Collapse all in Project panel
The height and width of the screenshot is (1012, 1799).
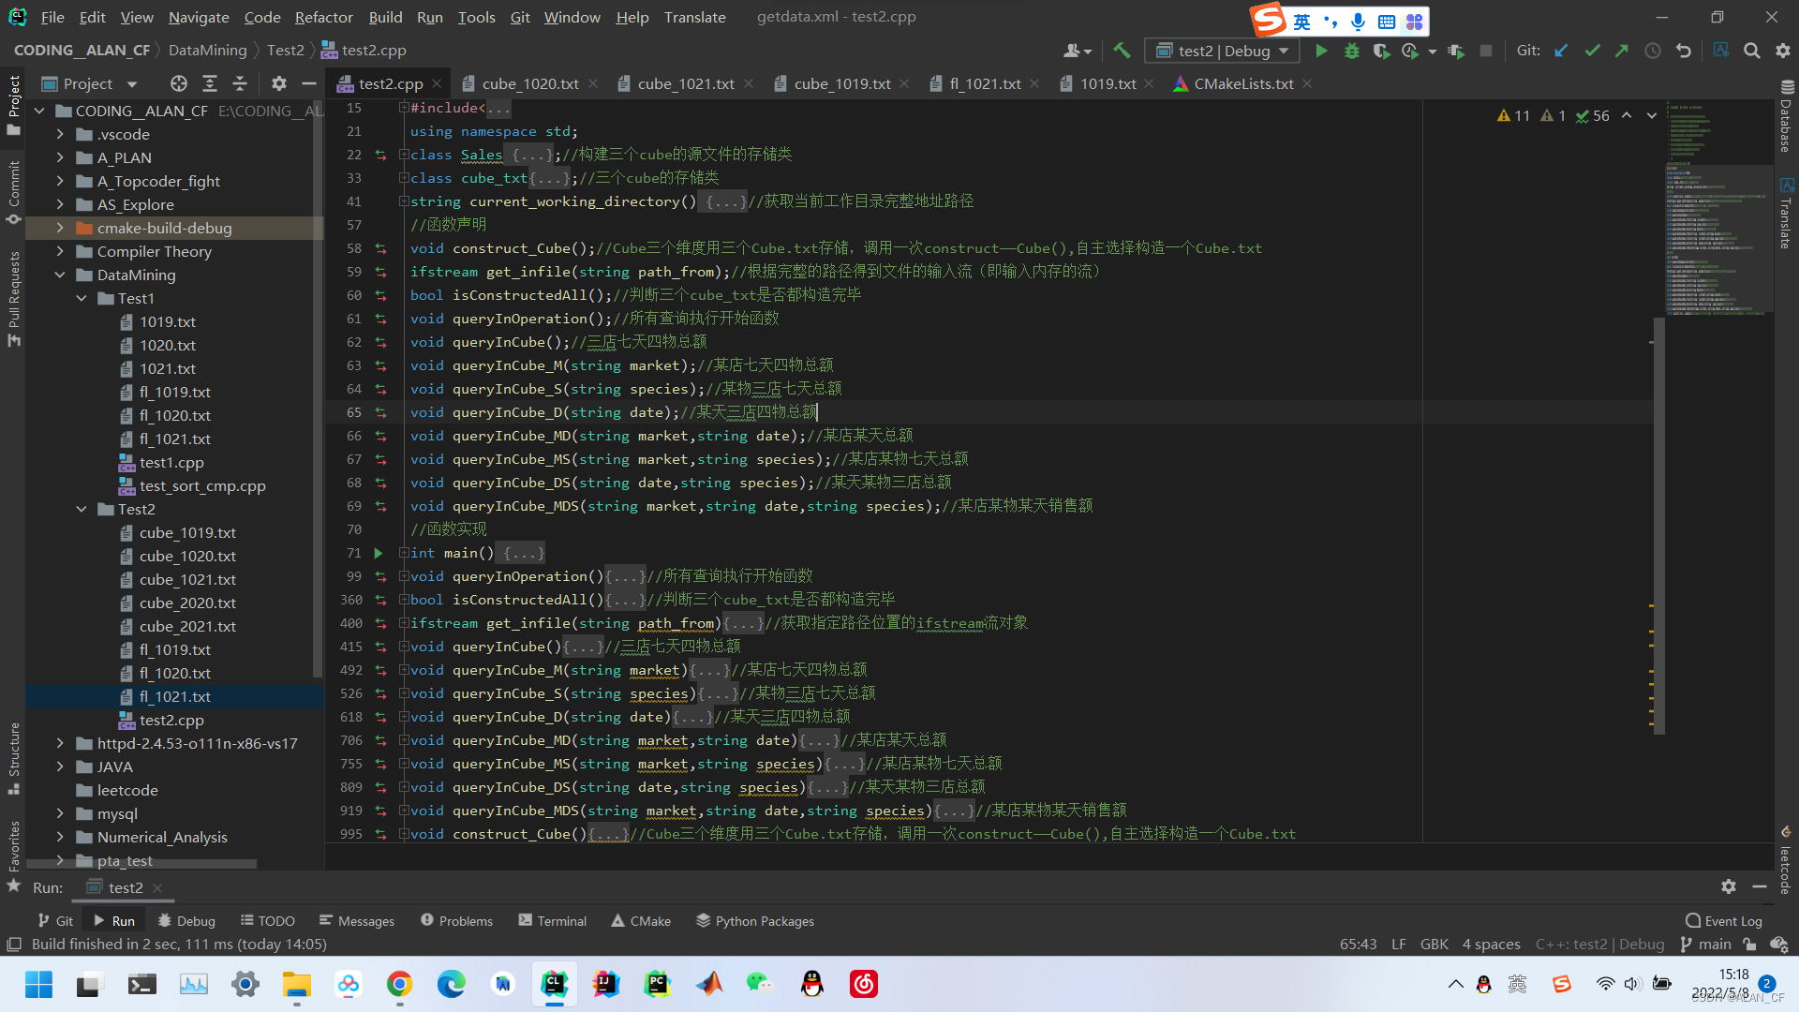pos(240,83)
